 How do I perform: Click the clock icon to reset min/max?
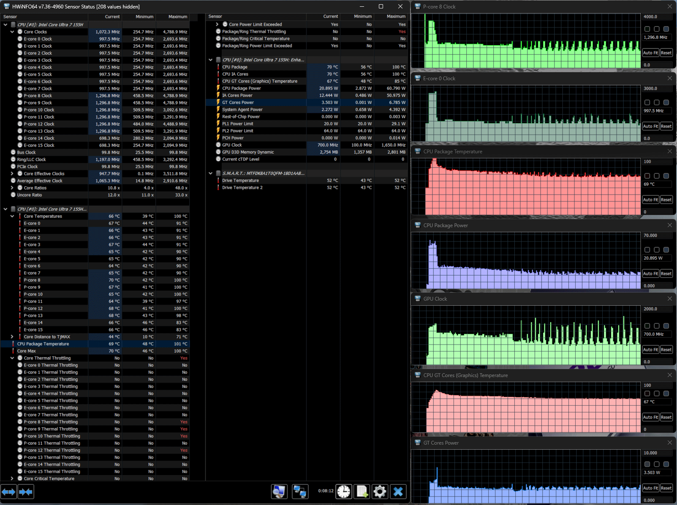344,491
